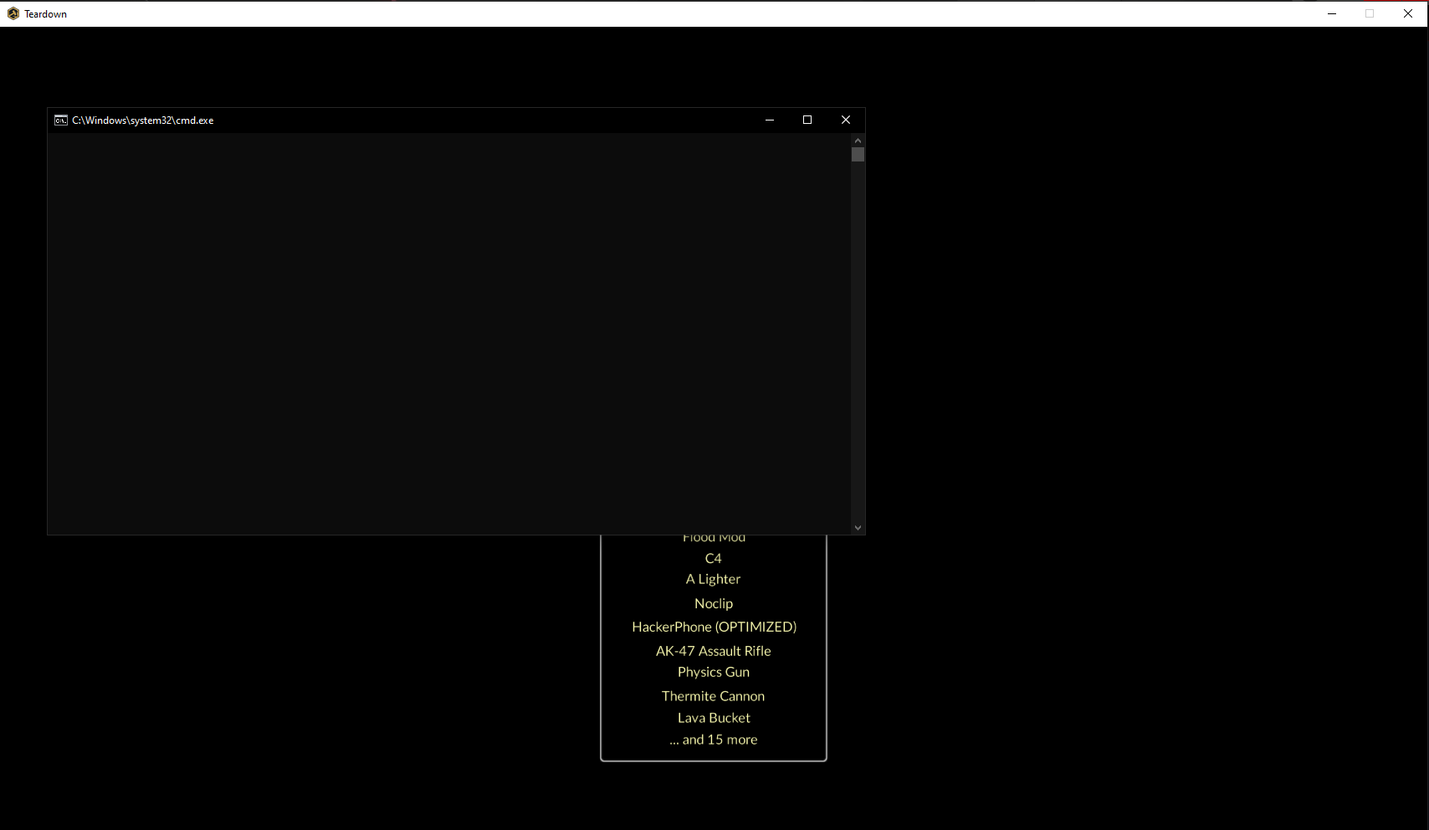Click the cmd.exe window title bar
1429x830 pixels.
pos(418,120)
